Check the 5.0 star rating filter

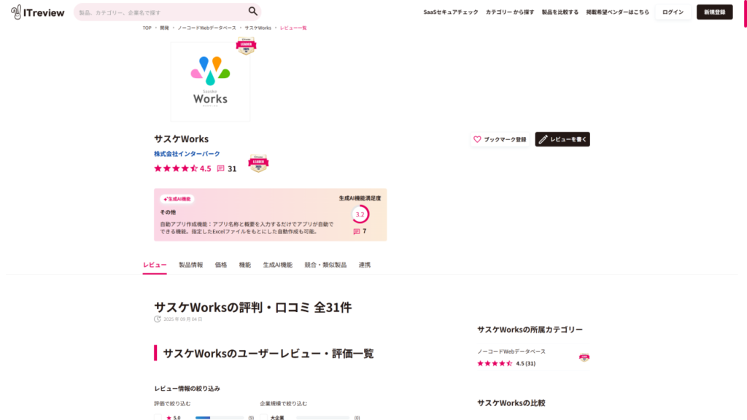click(x=158, y=418)
